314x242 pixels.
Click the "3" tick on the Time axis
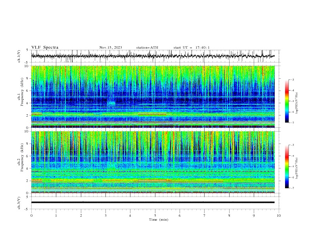[x=105, y=216]
